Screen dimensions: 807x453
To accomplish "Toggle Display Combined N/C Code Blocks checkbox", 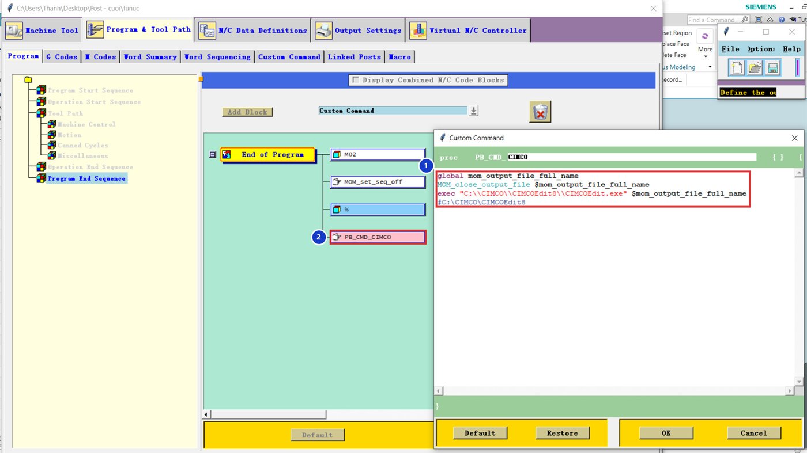I will (356, 80).
